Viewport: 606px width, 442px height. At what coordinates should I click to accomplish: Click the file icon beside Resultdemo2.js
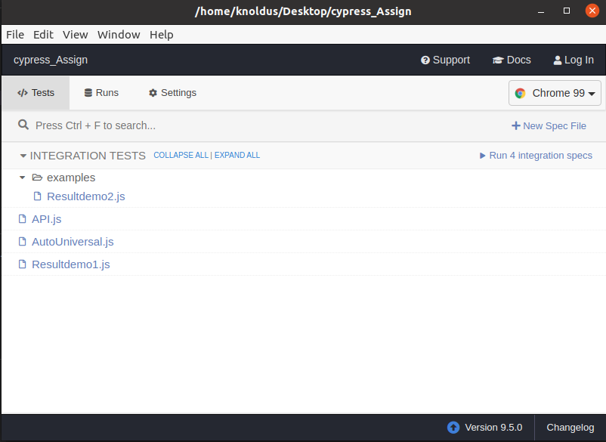[38, 196]
